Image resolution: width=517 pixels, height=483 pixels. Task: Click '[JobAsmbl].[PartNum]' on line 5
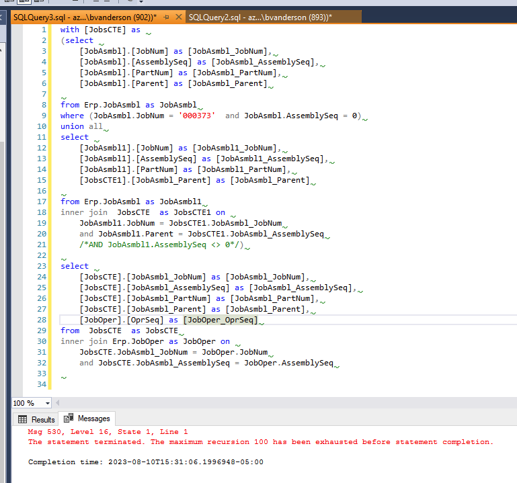[126, 73]
